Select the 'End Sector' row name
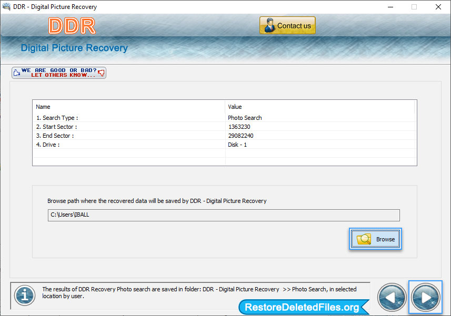Image resolution: width=451 pixels, height=316 pixels. tap(55, 136)
